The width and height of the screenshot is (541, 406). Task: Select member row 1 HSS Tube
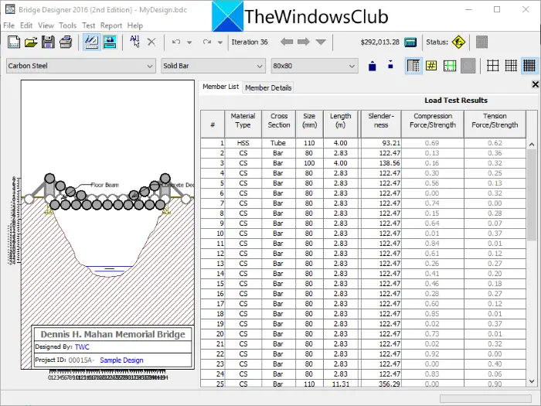(363, 143)
